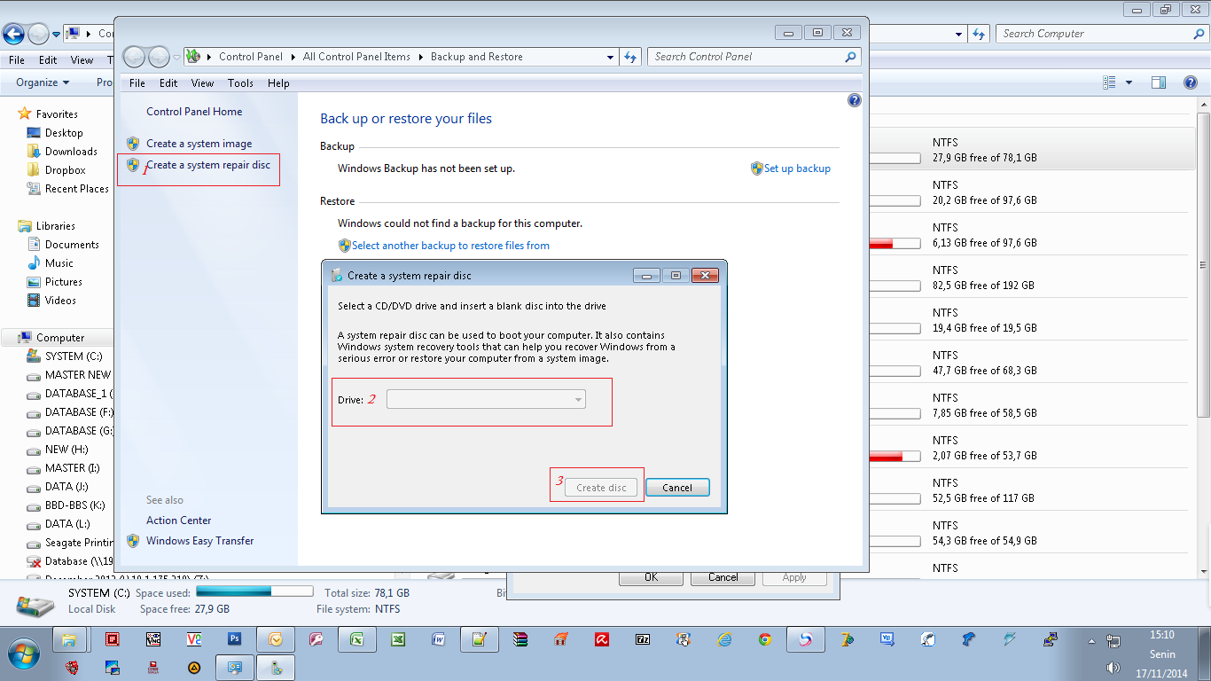Select Downloads under Favorites
Image resolution: width=1211 pixels, height=681 pixels.
click(71, 152)
